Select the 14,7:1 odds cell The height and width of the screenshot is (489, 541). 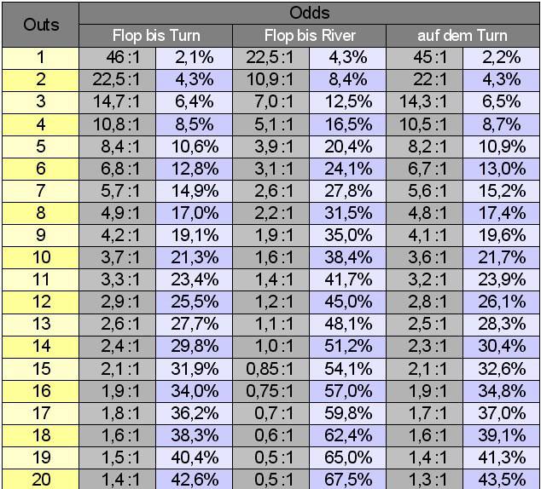[x=119, y=102]
